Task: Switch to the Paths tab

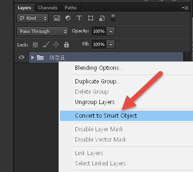Action: [71, 7]
